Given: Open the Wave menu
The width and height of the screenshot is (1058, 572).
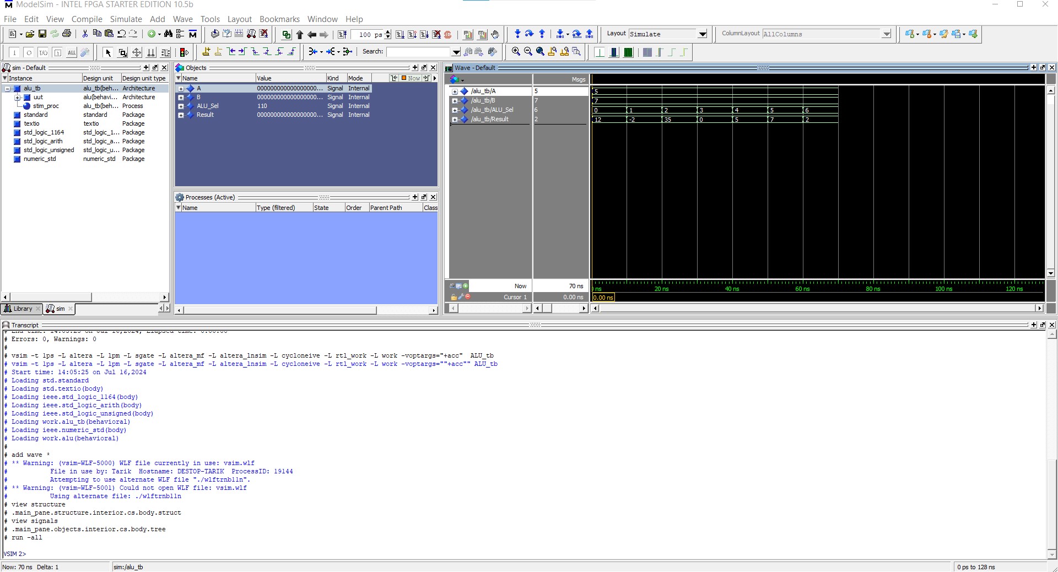Looking at the screenshot, I should tap(182, 19).
